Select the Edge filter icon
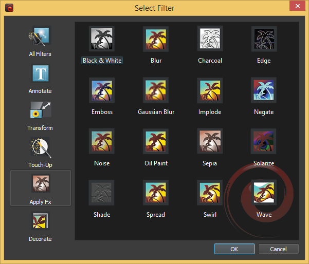 coord(264,39)
